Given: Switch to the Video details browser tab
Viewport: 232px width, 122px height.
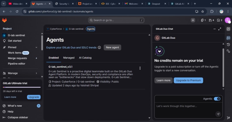Looking at the screenshot, I should [x=18, y=4].
